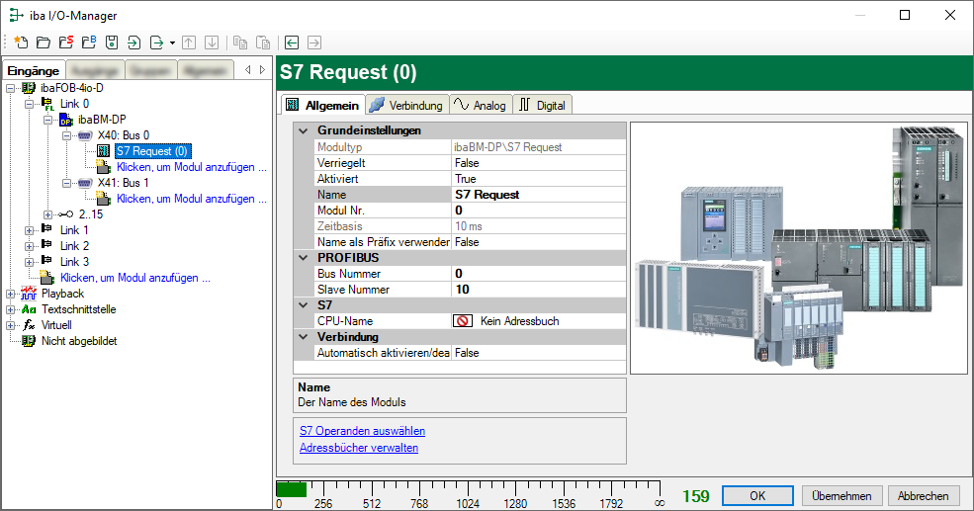Open the Analog tab
The image size is (974, 511).
479,105
